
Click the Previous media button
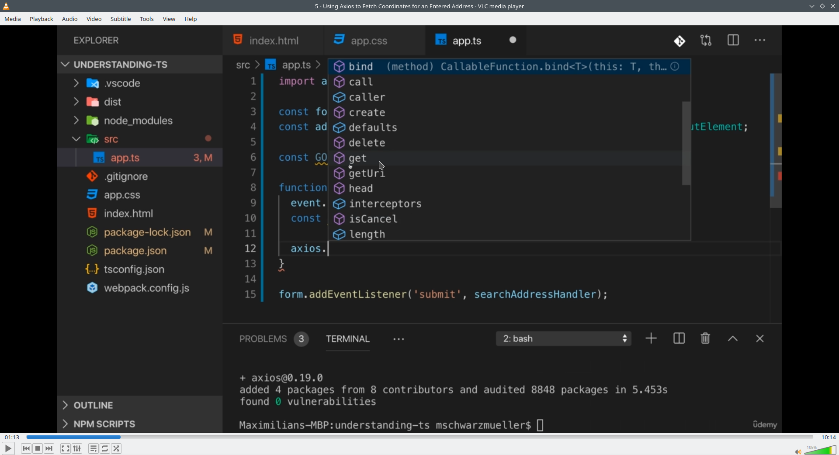[x=26, y=448]
